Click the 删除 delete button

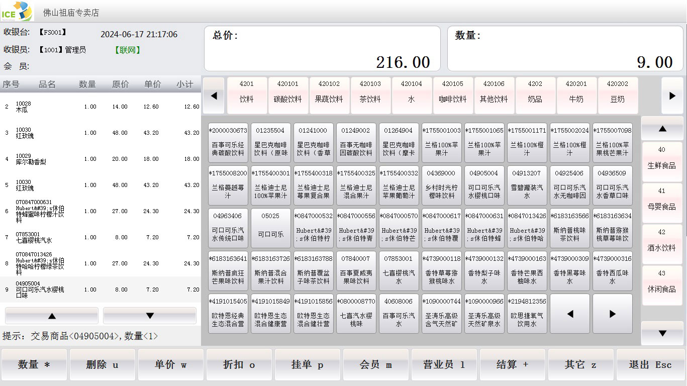(102, 365)
